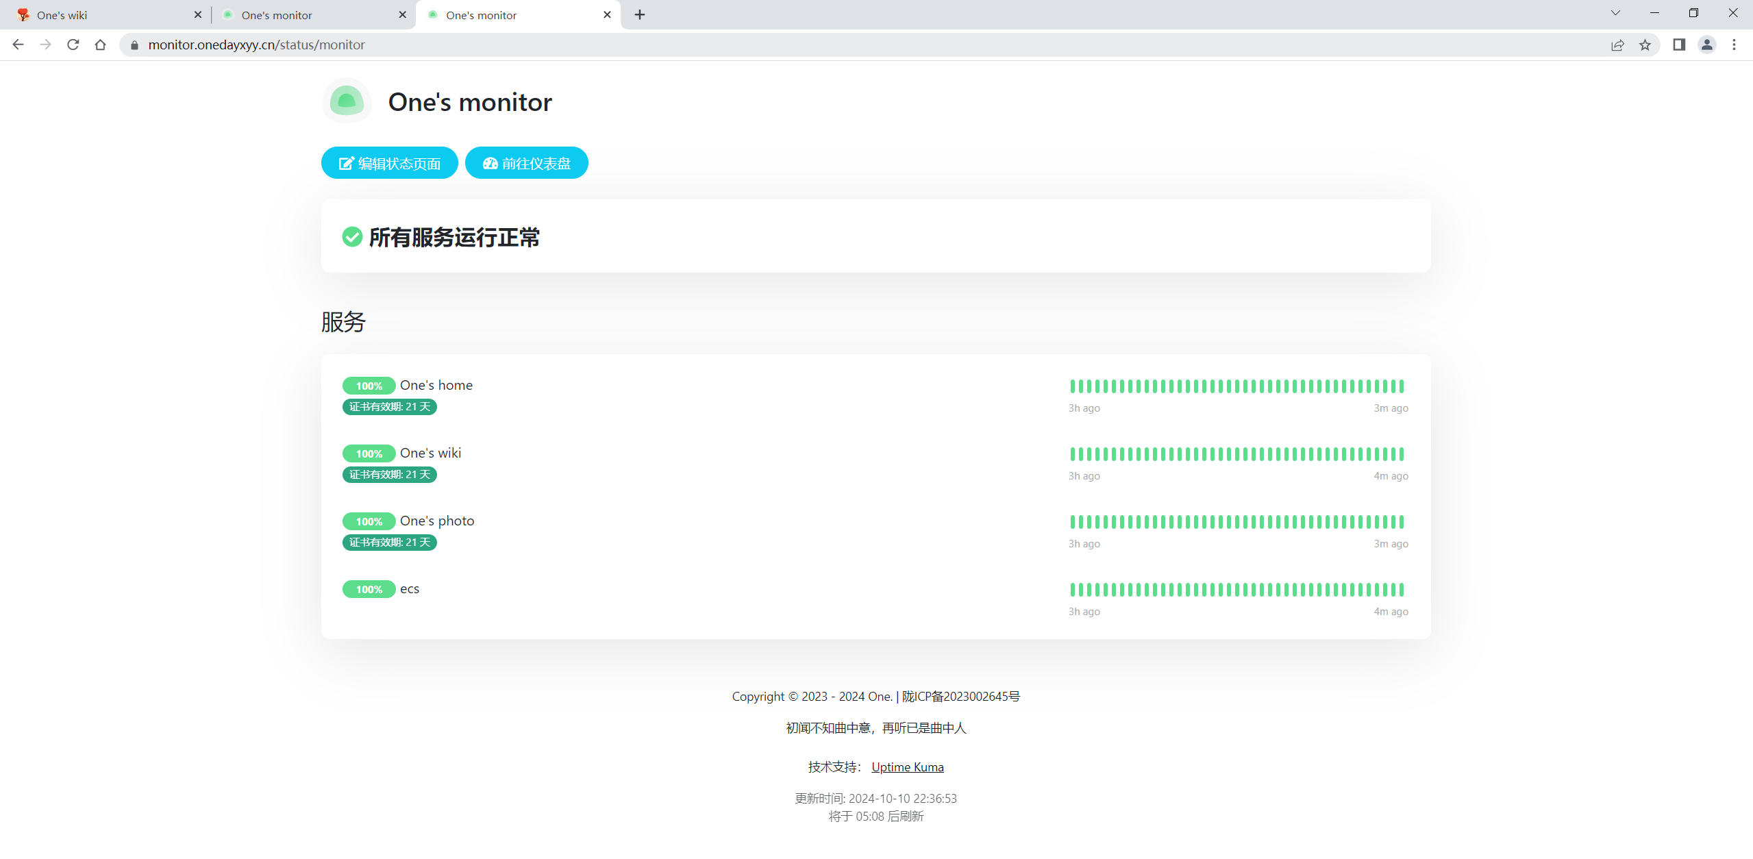Click the 更新时间 last updated timestamp
Screen dimensions: 1753x859
tap(875, 799)
